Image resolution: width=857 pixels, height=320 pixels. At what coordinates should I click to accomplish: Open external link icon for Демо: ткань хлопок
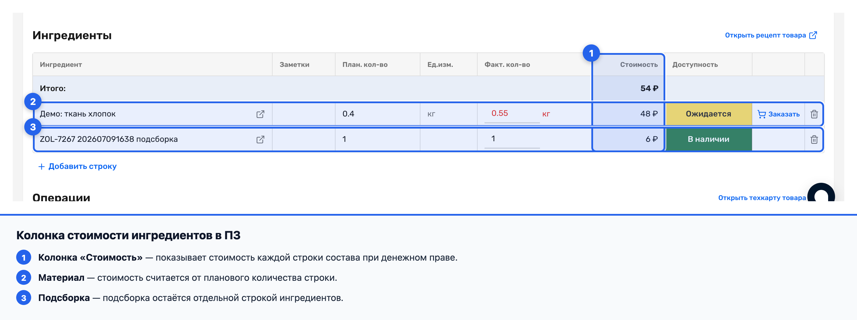pos(260,114)
